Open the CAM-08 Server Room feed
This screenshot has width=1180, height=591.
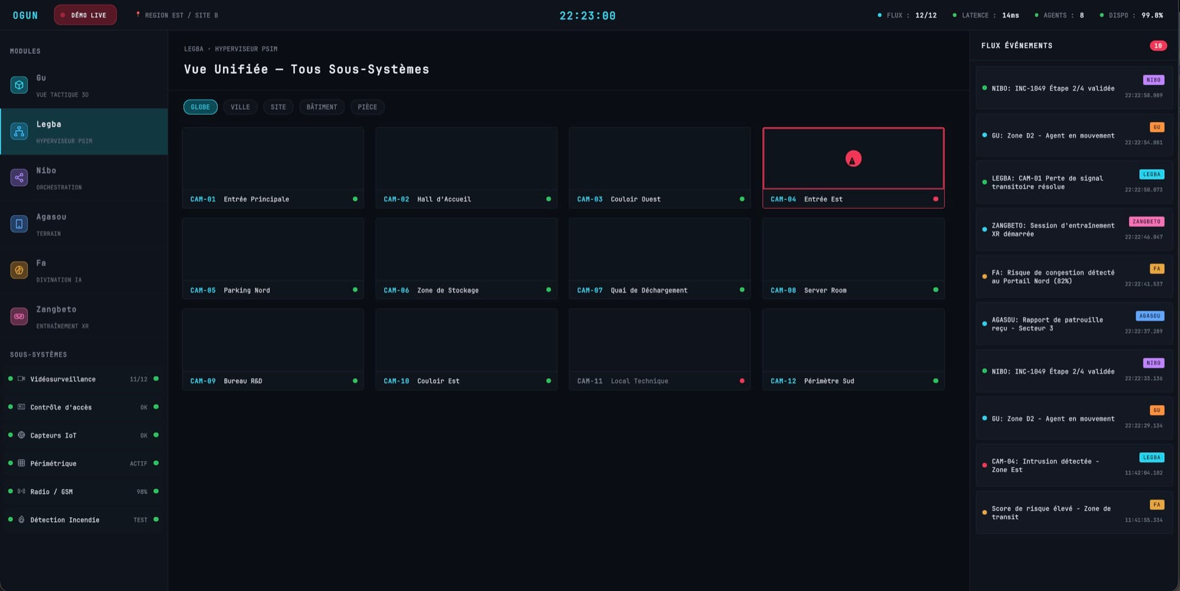click(854, 259)
